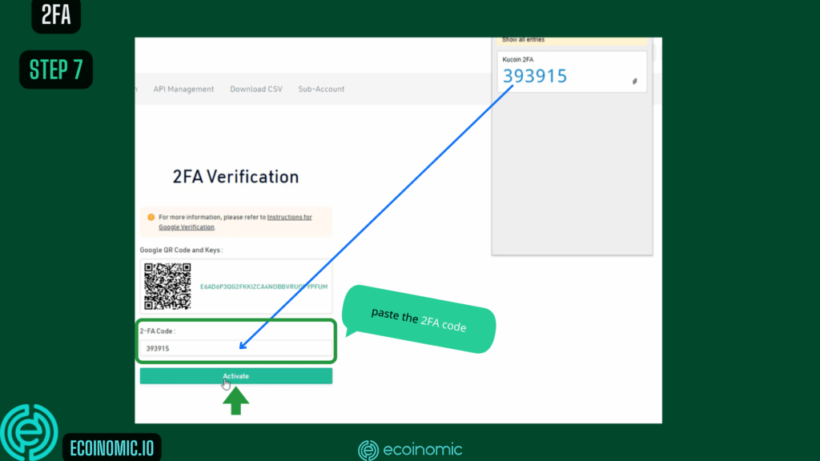Open Instructions for Google Verification link

tap(235, 222)
